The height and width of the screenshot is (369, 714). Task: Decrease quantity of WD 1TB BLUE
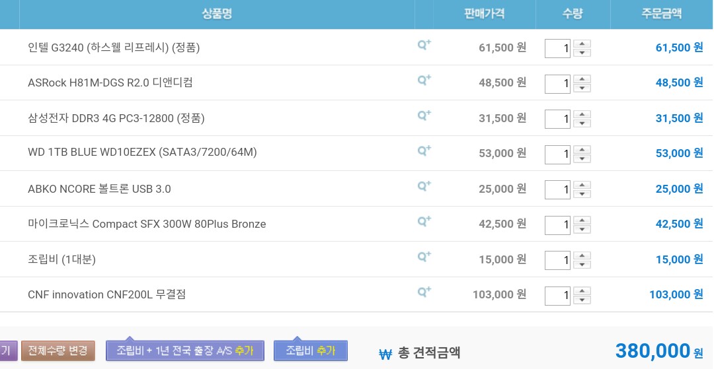point(582,158)
